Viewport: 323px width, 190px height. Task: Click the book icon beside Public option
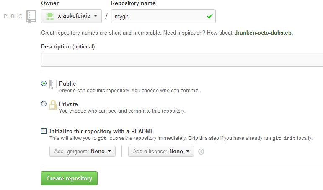pos(53,84)
